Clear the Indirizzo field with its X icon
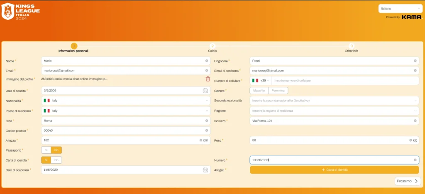425x194 pixels. 415,120
